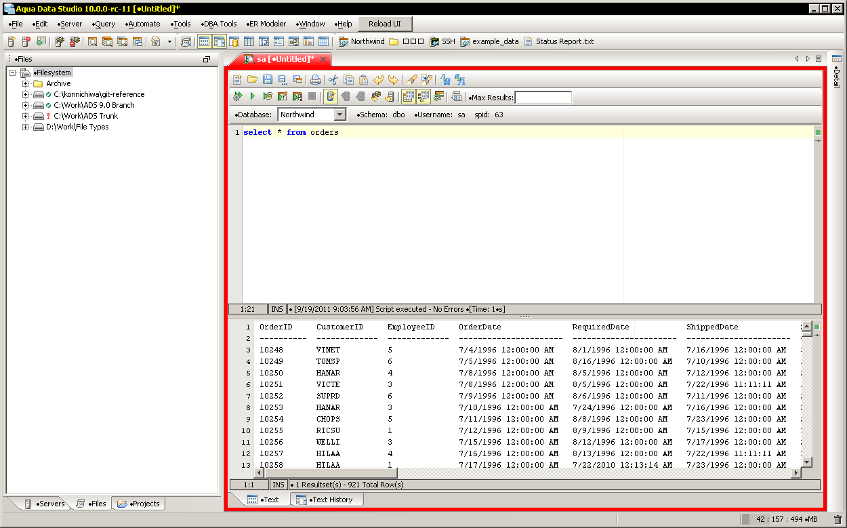
Task: Expand the C:\Work\ADS 9.0 Branch node
Action: pos(26,105)
